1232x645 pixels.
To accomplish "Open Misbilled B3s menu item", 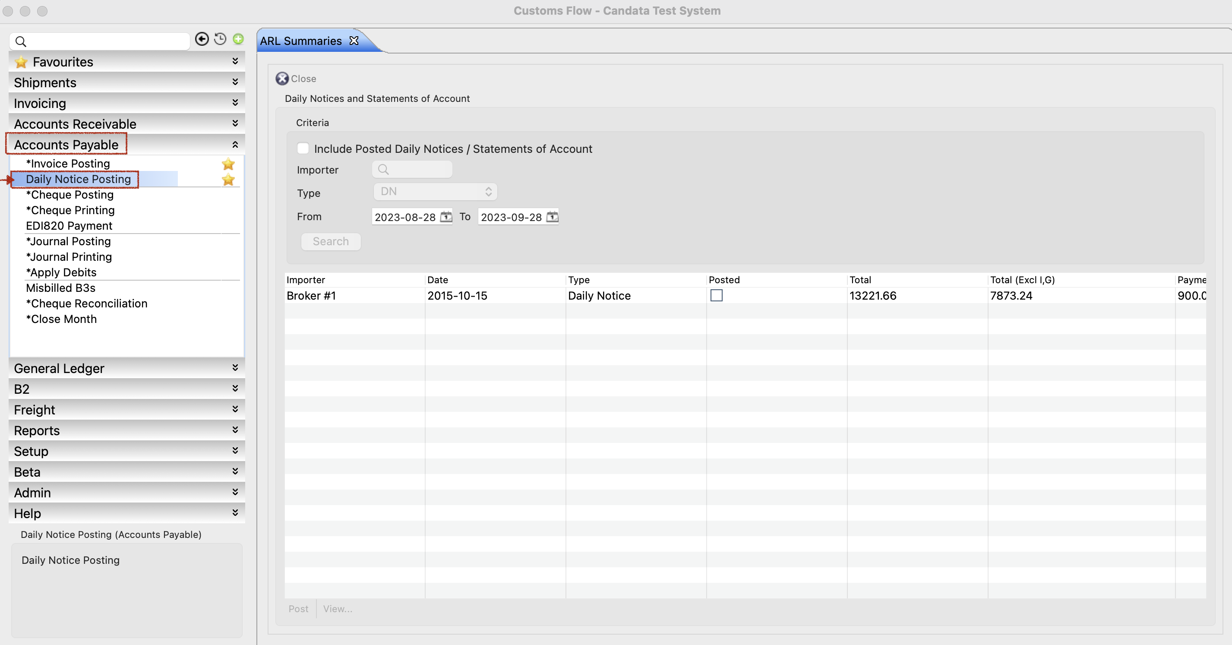I will tap(61, 288).
